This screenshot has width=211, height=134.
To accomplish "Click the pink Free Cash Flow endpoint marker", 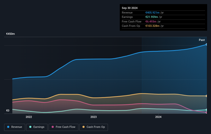I will pos(207,113).
